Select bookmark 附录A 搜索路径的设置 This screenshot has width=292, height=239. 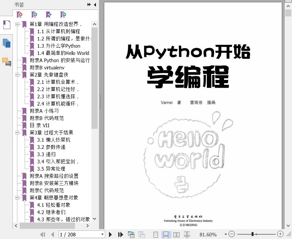pyautogui.click(x=54, y=176)
